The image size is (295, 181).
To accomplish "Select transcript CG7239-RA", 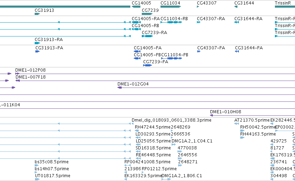I will [x=147, y=36].
